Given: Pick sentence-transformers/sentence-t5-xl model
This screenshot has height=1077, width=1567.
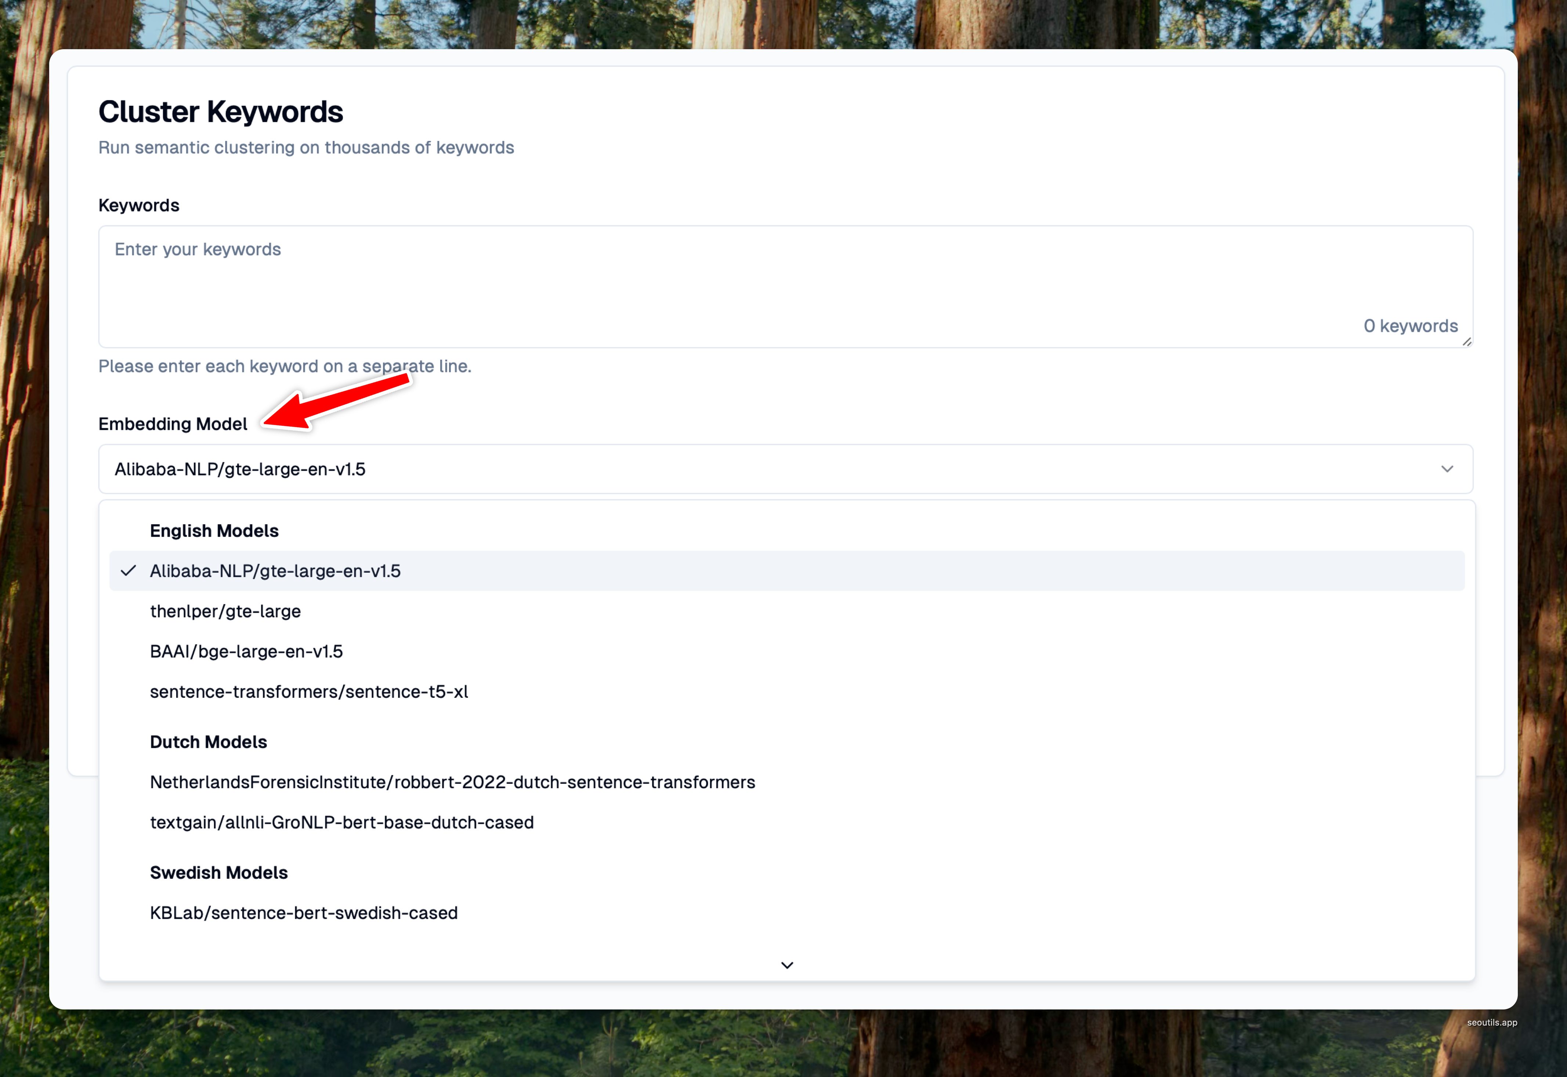Looking at the screenshot, I should [x=787, y=692].
